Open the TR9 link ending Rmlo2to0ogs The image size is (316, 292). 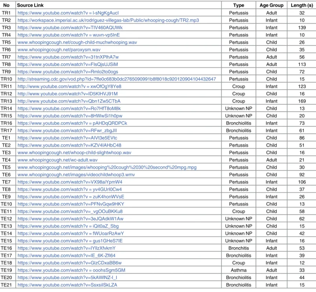pos(68,72)
